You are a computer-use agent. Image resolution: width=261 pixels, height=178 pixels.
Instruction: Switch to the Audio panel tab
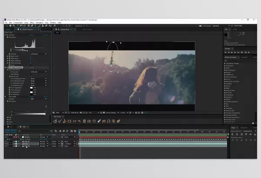coord(235,29)
